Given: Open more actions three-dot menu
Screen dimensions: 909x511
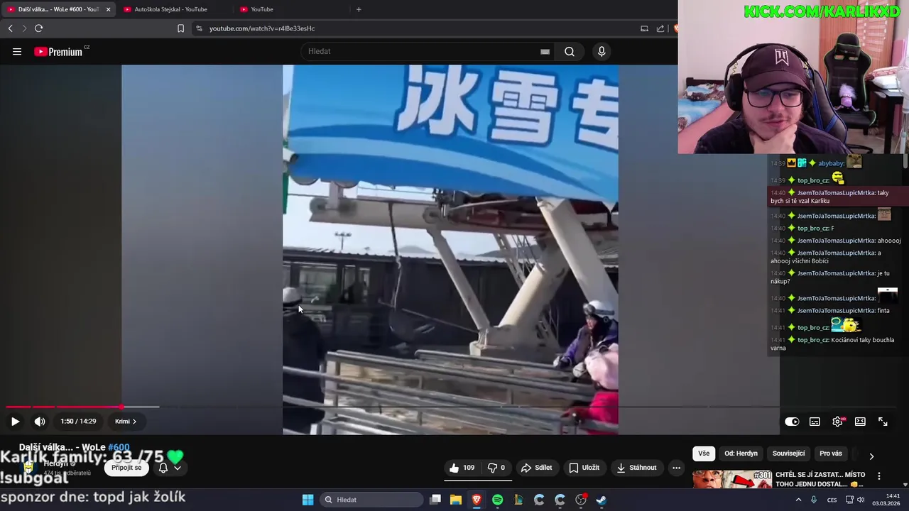Looking at the screenshot, I should point(676,468).
